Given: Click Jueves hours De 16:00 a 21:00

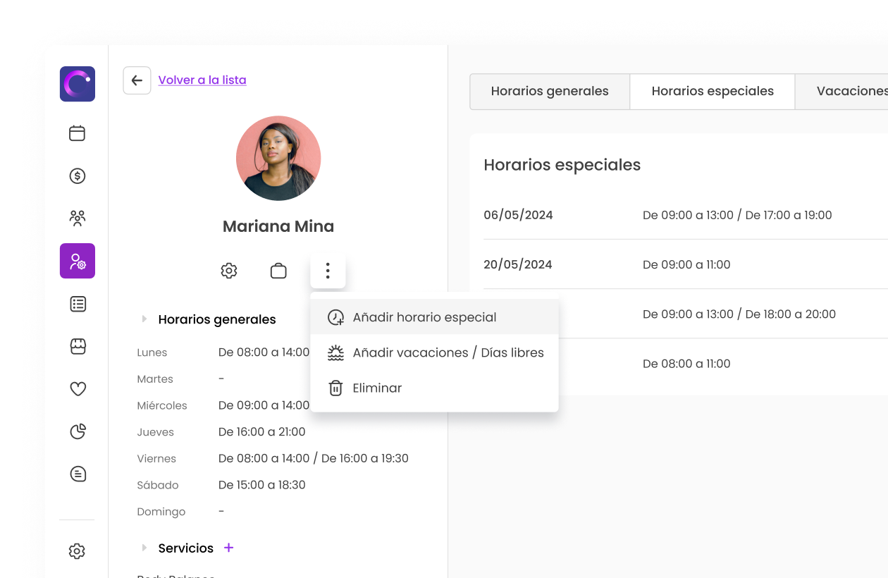Looking at the screenshot, I should click(262, 432).
